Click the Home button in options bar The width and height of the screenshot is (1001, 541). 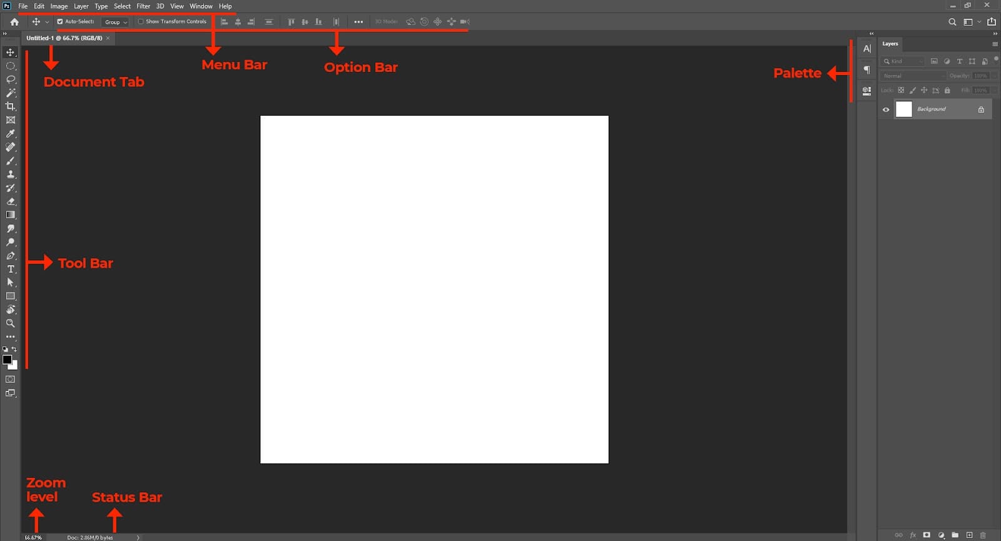pos(14,22)
